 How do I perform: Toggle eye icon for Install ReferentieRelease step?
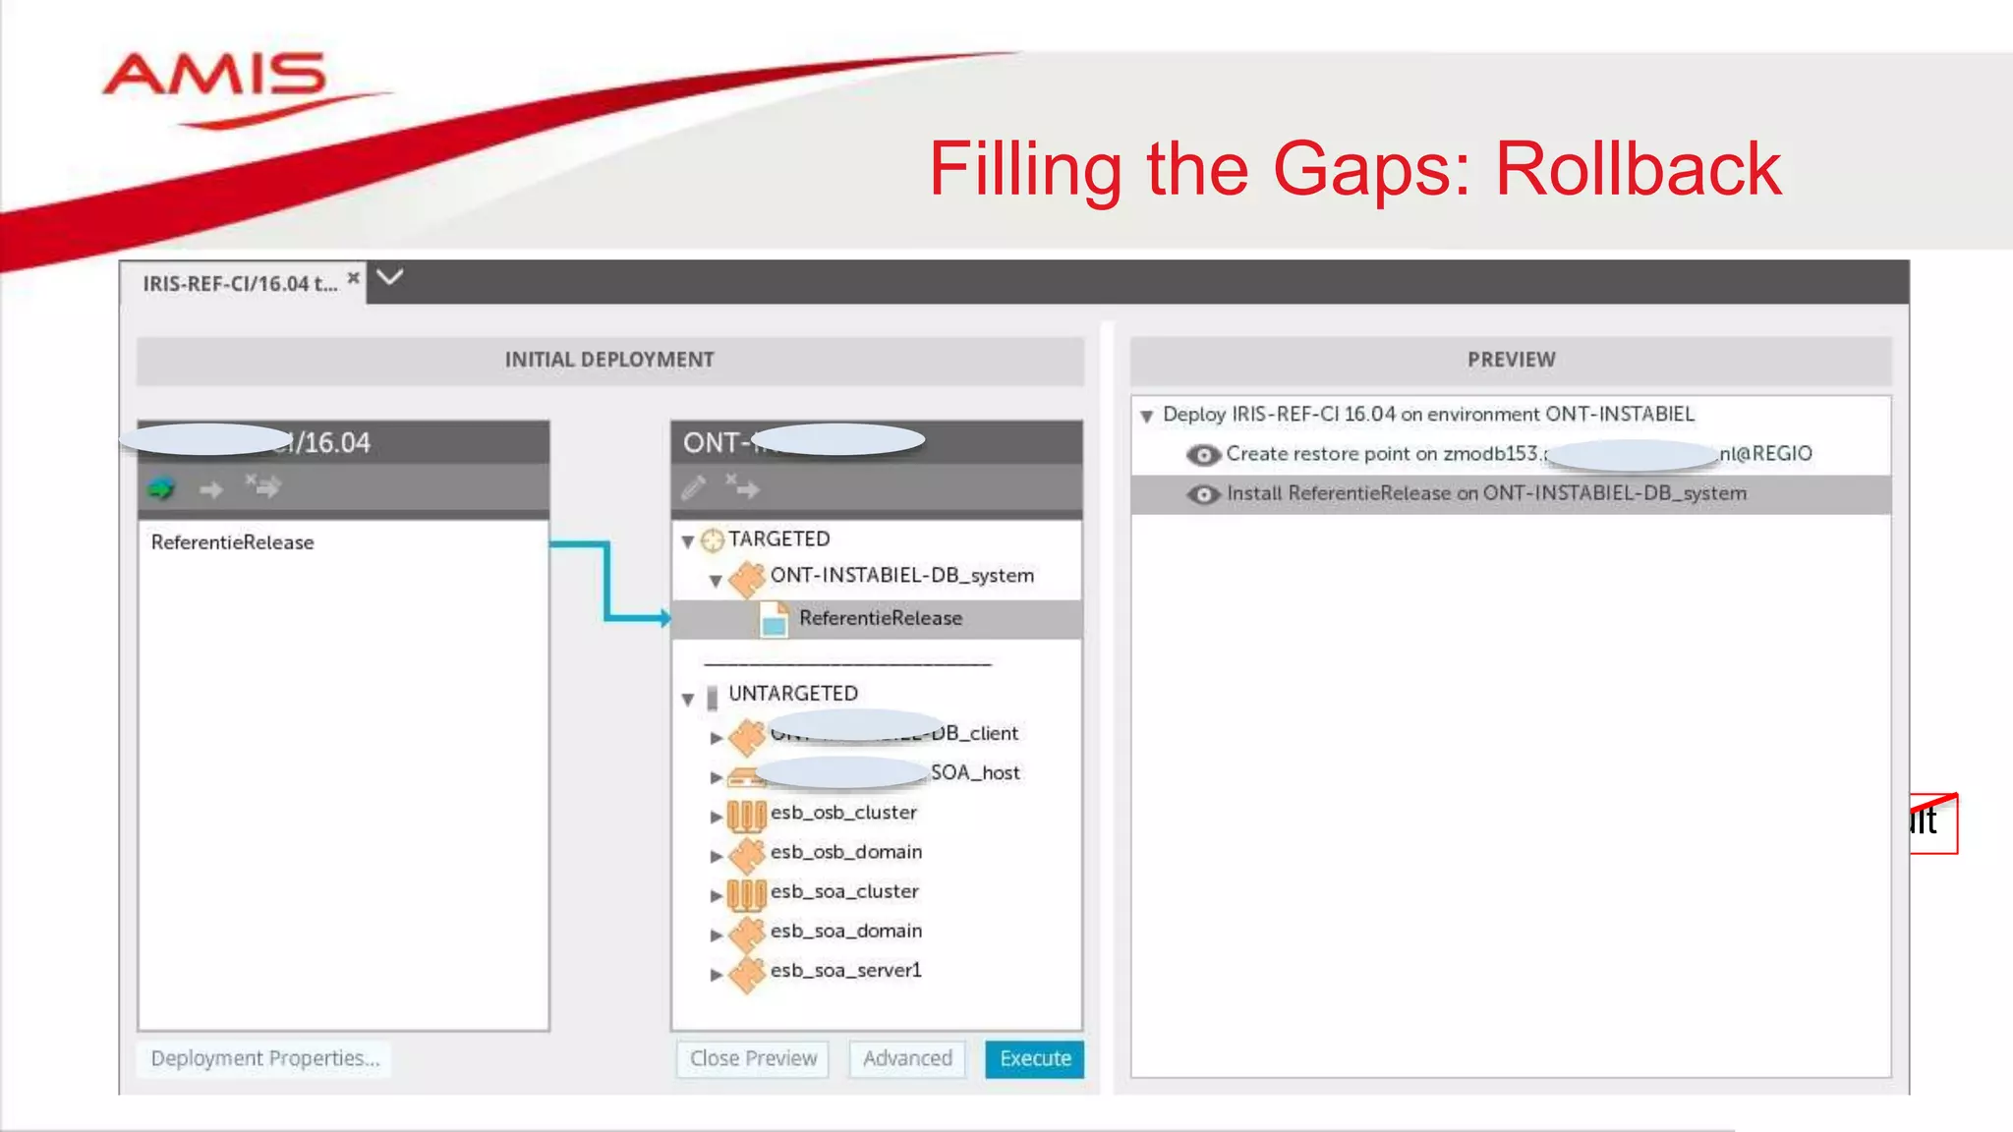(x=1203, y=494)
